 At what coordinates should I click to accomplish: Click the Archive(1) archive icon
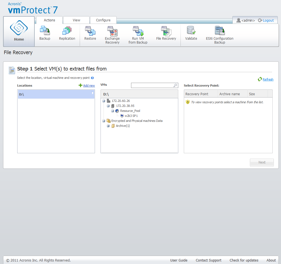[x=113, y=126]
